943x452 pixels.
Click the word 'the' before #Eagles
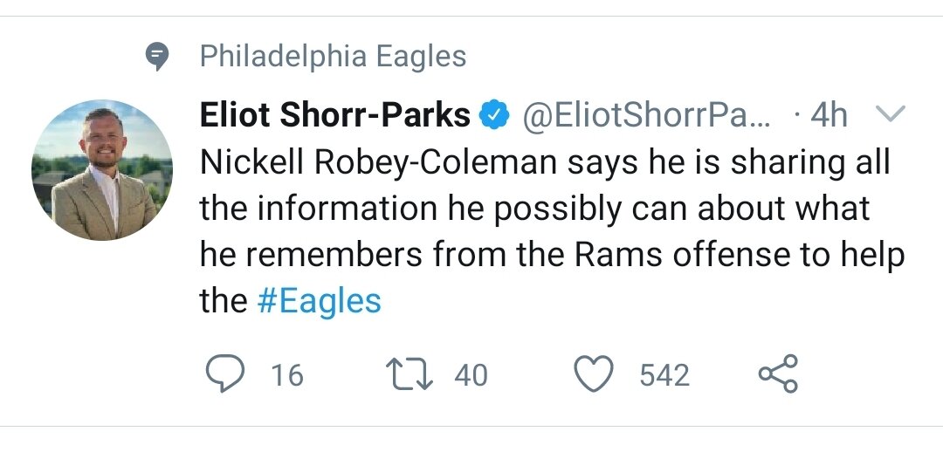(224, 301)
